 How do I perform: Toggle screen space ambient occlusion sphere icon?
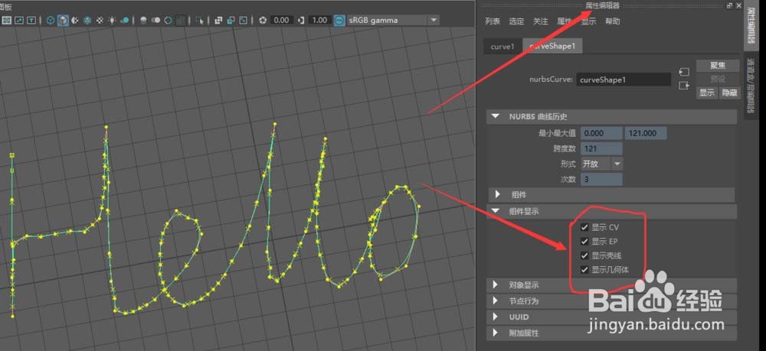pos(144,21)
